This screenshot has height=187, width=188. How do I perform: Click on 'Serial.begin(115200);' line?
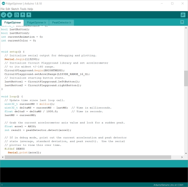22,59
